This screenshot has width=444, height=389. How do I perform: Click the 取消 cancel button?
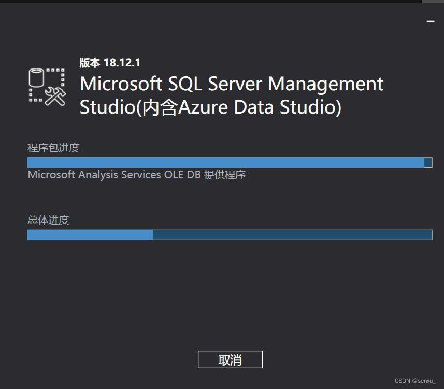230,359
